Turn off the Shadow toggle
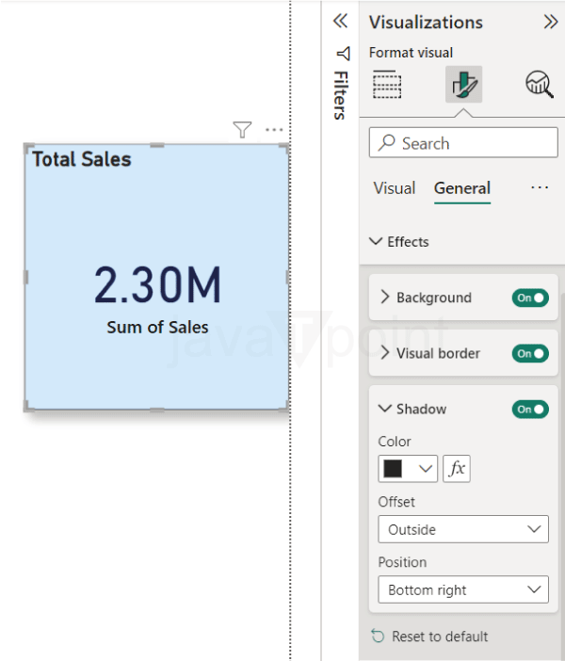 click(x=530, y=409)
